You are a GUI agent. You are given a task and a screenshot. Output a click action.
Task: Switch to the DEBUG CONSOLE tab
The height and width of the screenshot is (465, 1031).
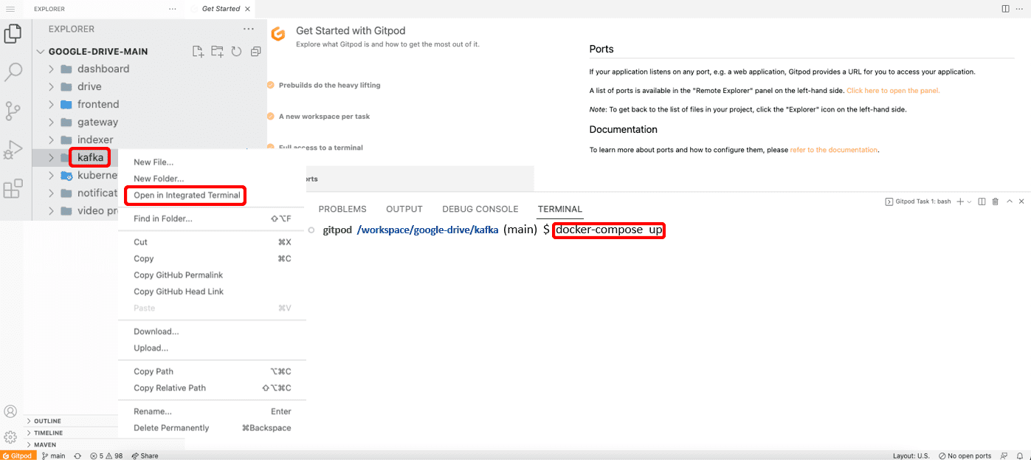480,209
